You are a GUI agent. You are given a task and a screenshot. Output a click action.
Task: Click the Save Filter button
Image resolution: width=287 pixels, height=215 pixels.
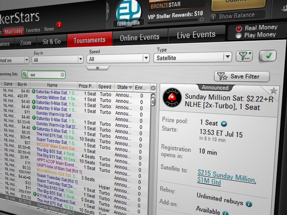242,77
